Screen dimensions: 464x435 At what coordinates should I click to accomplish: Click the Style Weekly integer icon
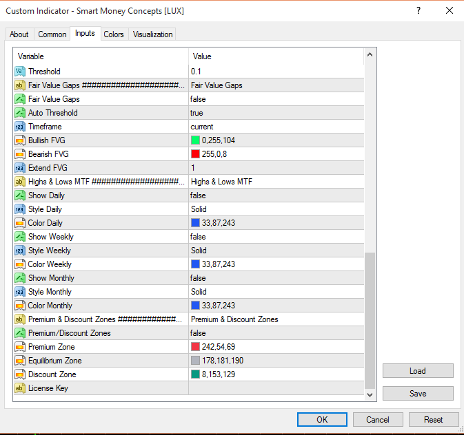(20, 251)
